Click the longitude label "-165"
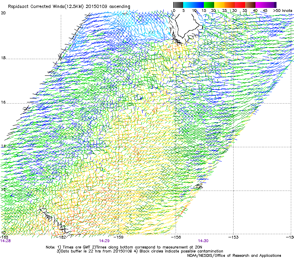This screenshot has height=258, width=294. [x=4, y=237]
